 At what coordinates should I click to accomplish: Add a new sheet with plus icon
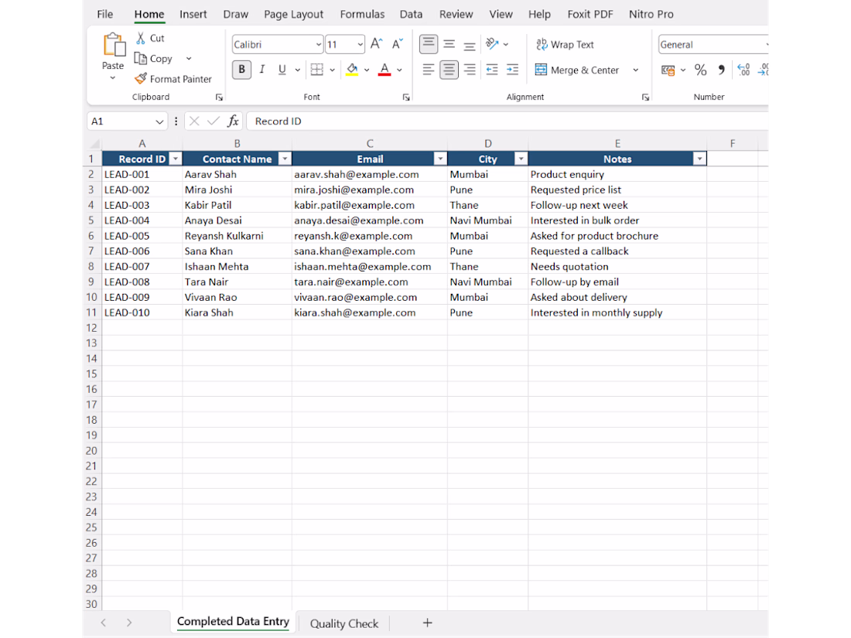428,623
